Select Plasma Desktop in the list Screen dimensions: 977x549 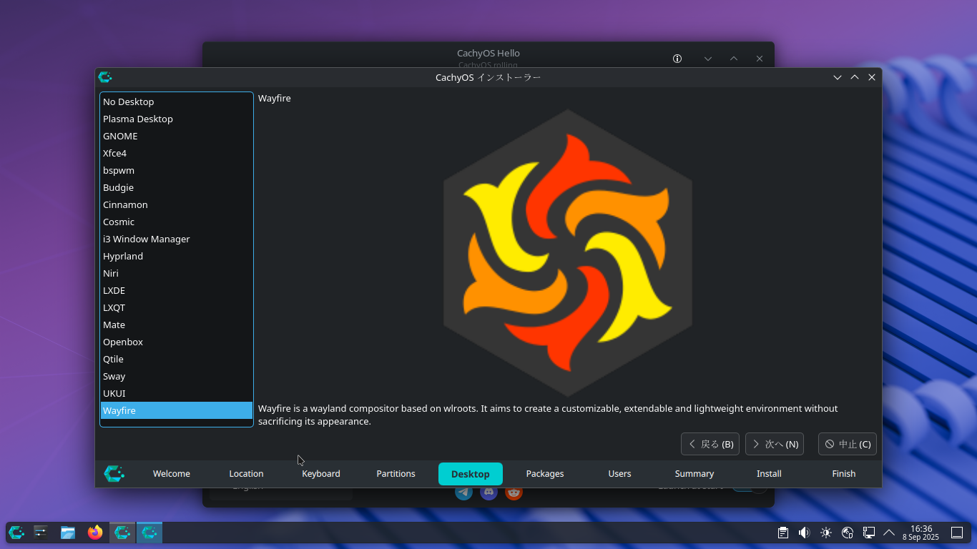pos(177,119)
